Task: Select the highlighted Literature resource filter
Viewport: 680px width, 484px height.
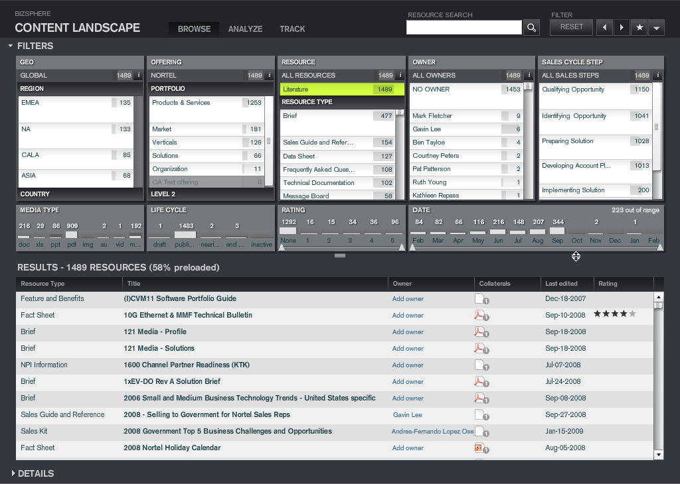Action: click(342, 90)
